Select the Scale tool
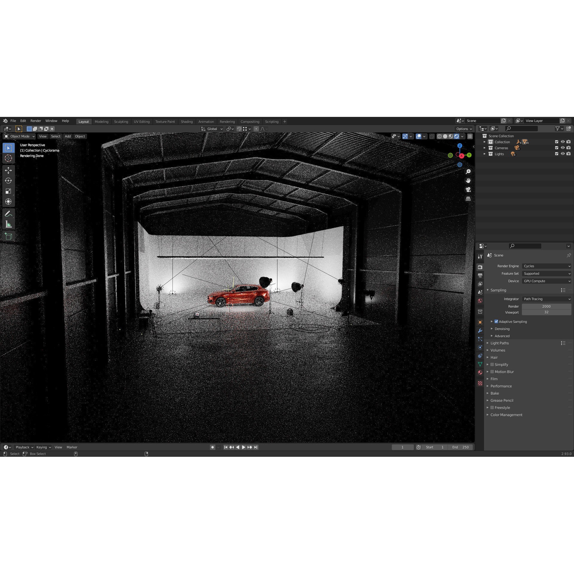Image resolution: width=574 pixels, height=574 pixels. tap(8, 191)
